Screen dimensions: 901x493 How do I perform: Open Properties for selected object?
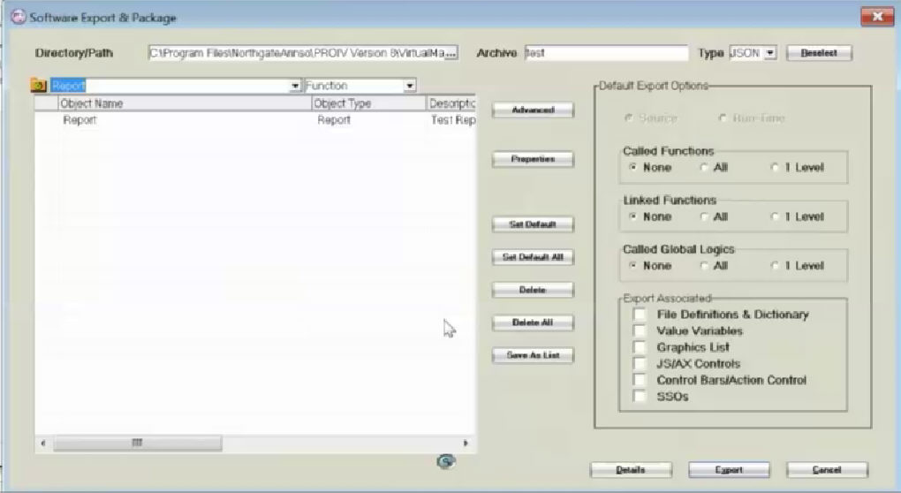point(533,159)
